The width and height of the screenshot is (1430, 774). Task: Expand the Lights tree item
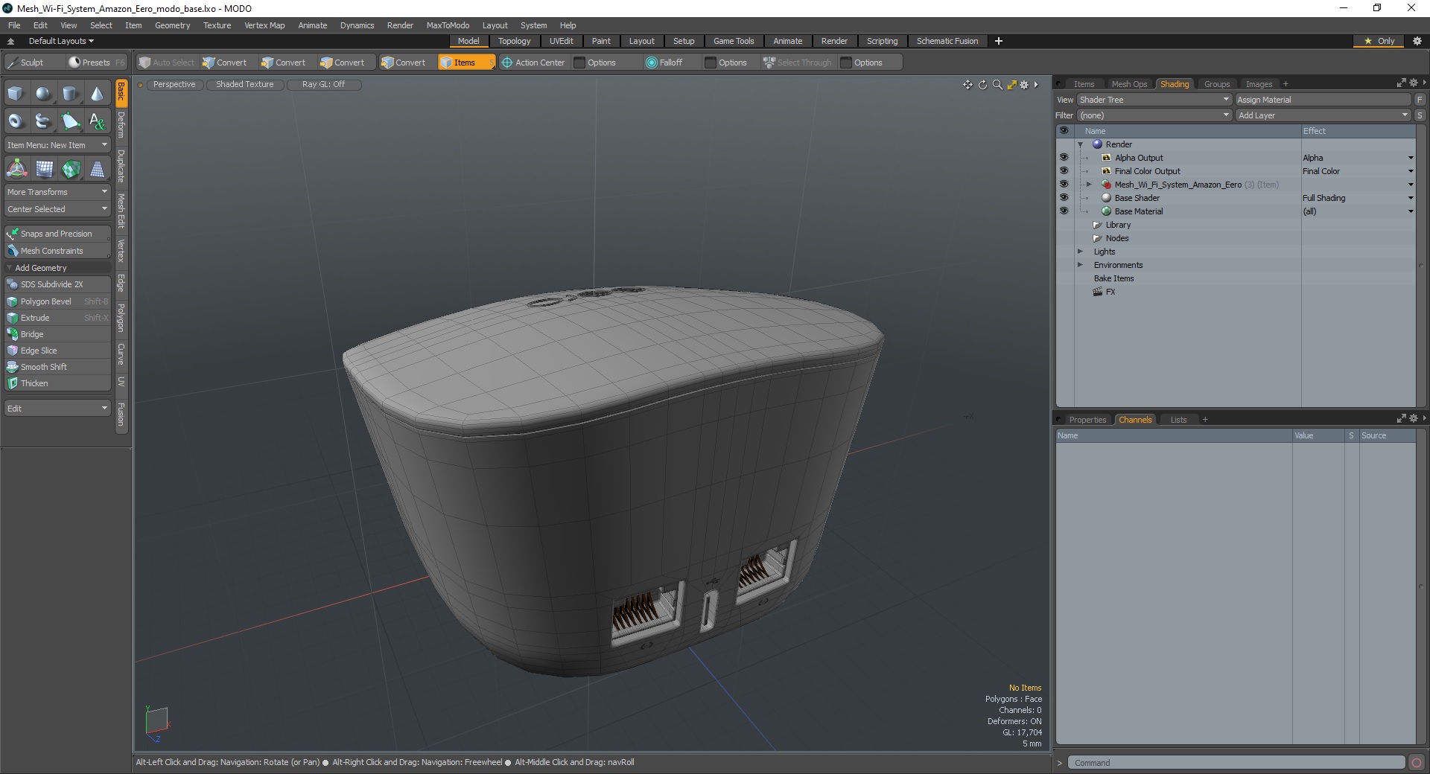(1080, 252)
